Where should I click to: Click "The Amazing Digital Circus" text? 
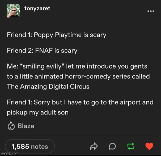(x=48, y=87)
